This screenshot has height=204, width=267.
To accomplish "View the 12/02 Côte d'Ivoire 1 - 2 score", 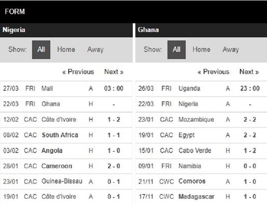I will click(114, 120).
